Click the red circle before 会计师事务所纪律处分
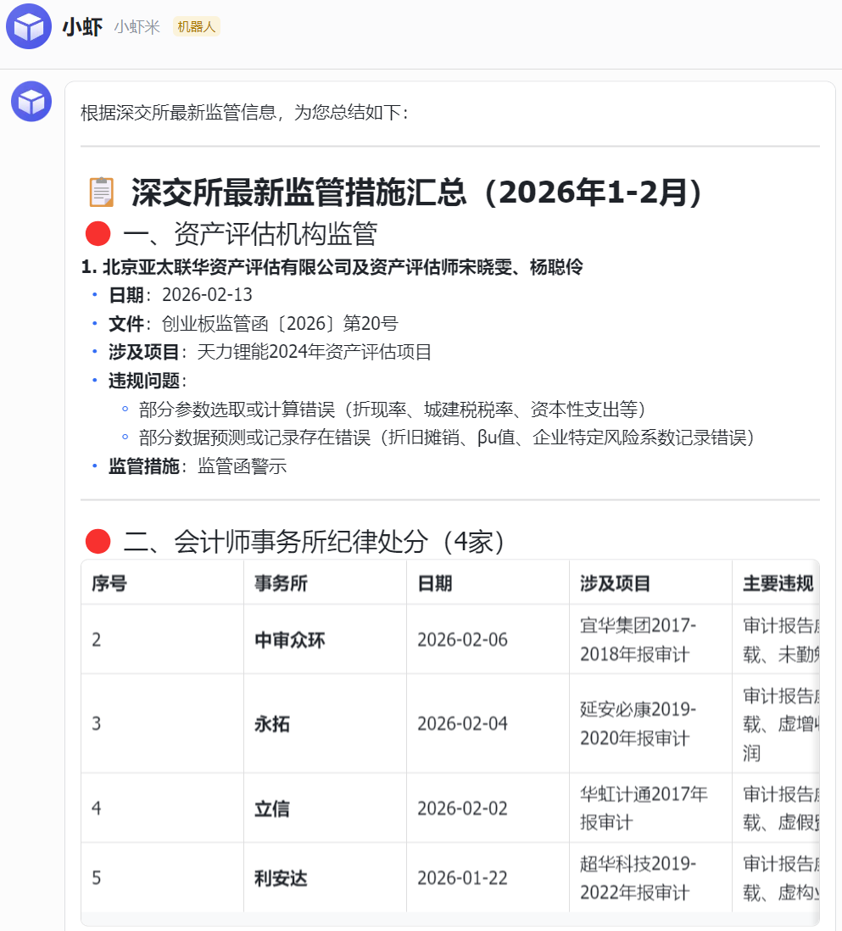 coord(98,542)
